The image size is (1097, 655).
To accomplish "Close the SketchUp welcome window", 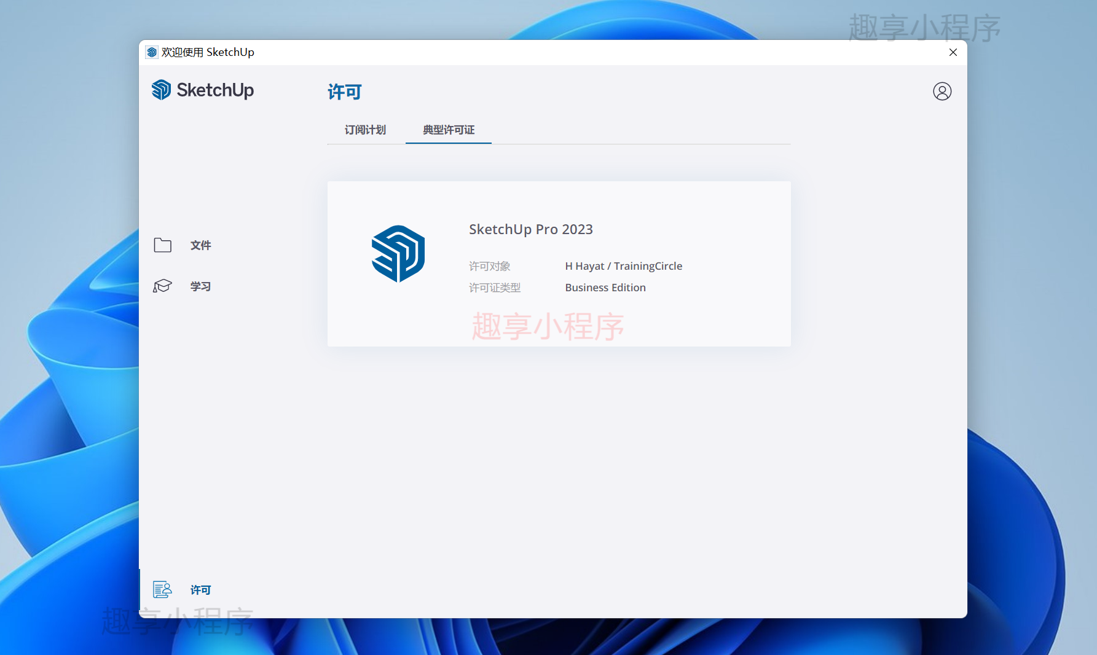I will [x=953, y=52].
